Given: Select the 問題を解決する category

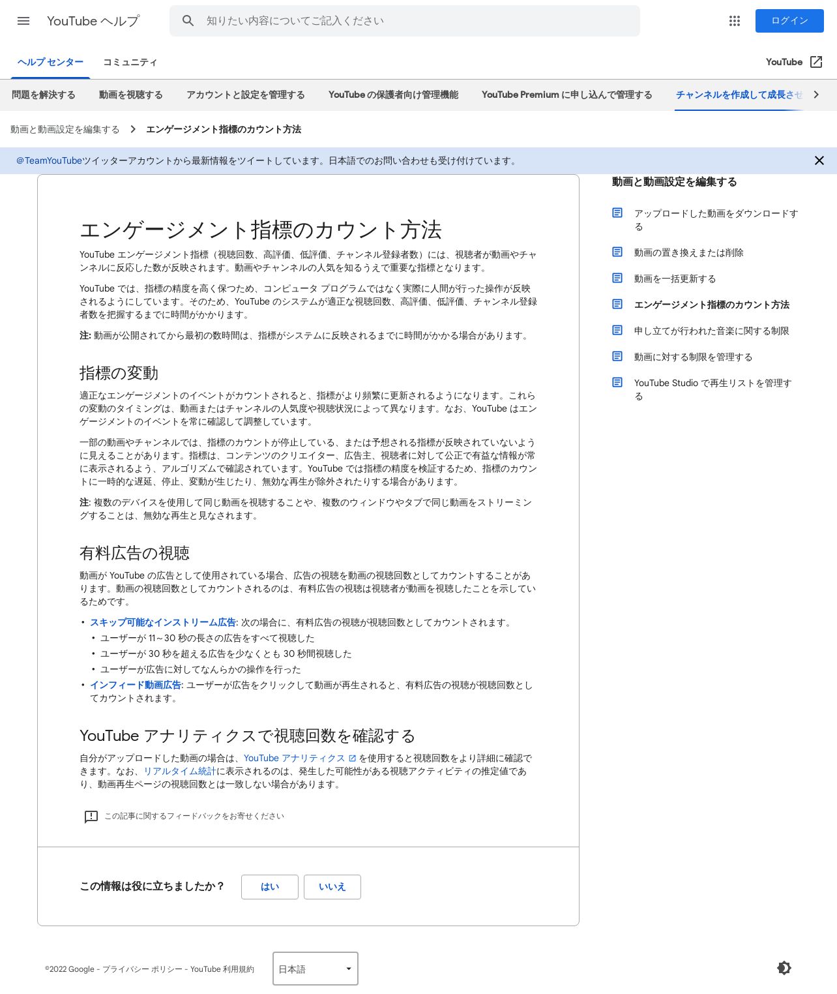Looking at the screenshot, I should [44, 95].
